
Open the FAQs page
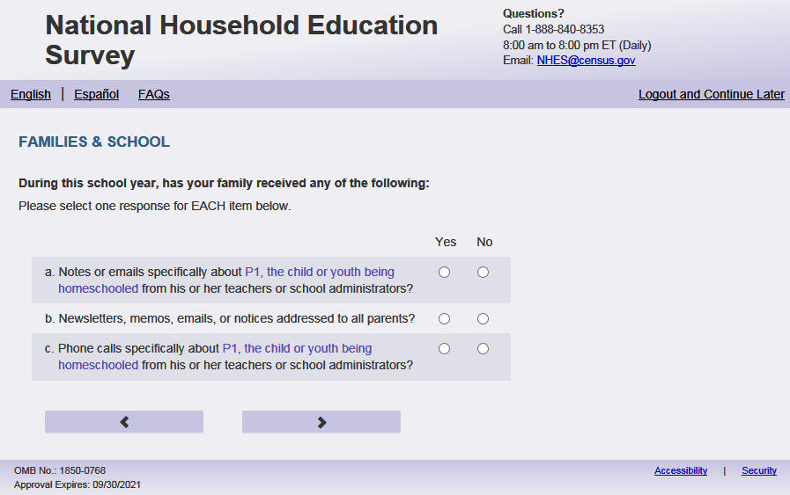coord(154,94)
